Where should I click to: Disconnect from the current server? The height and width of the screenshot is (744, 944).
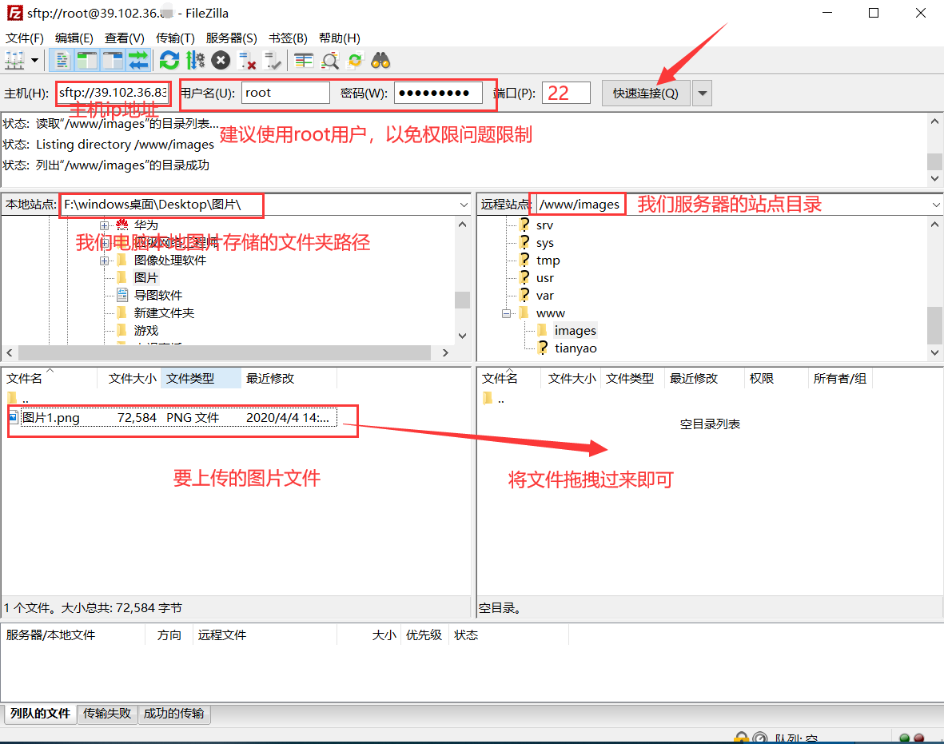coord(247,60)
